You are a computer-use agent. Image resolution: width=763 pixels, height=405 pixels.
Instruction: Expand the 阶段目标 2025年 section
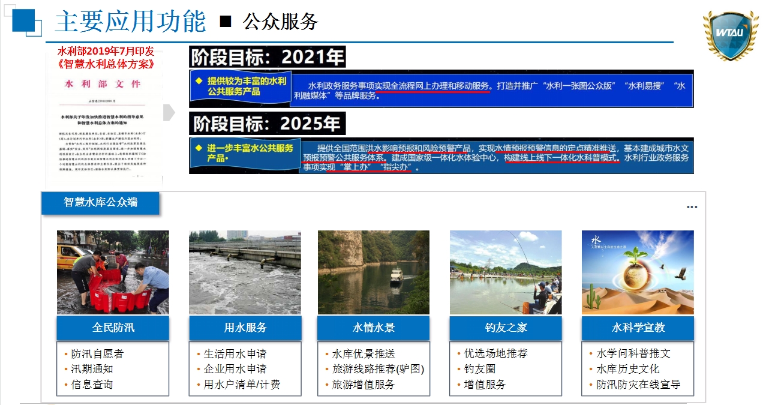point(268,123)
